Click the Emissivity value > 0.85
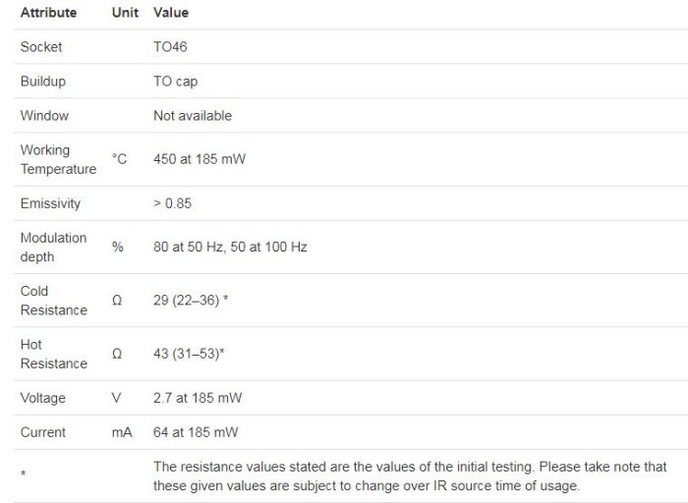The image size is (688, 503). click(x=173, y=203)
